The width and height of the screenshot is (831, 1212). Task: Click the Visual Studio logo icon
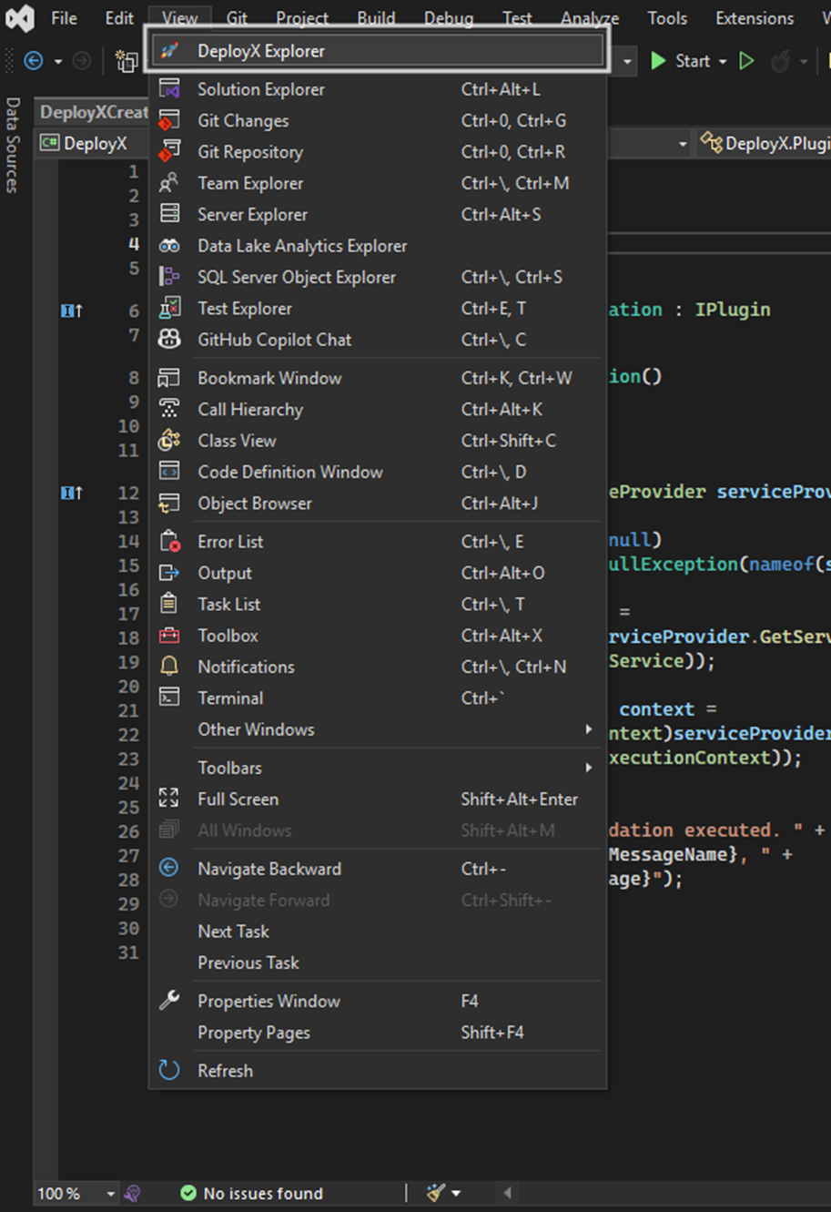tap(19, 17)
